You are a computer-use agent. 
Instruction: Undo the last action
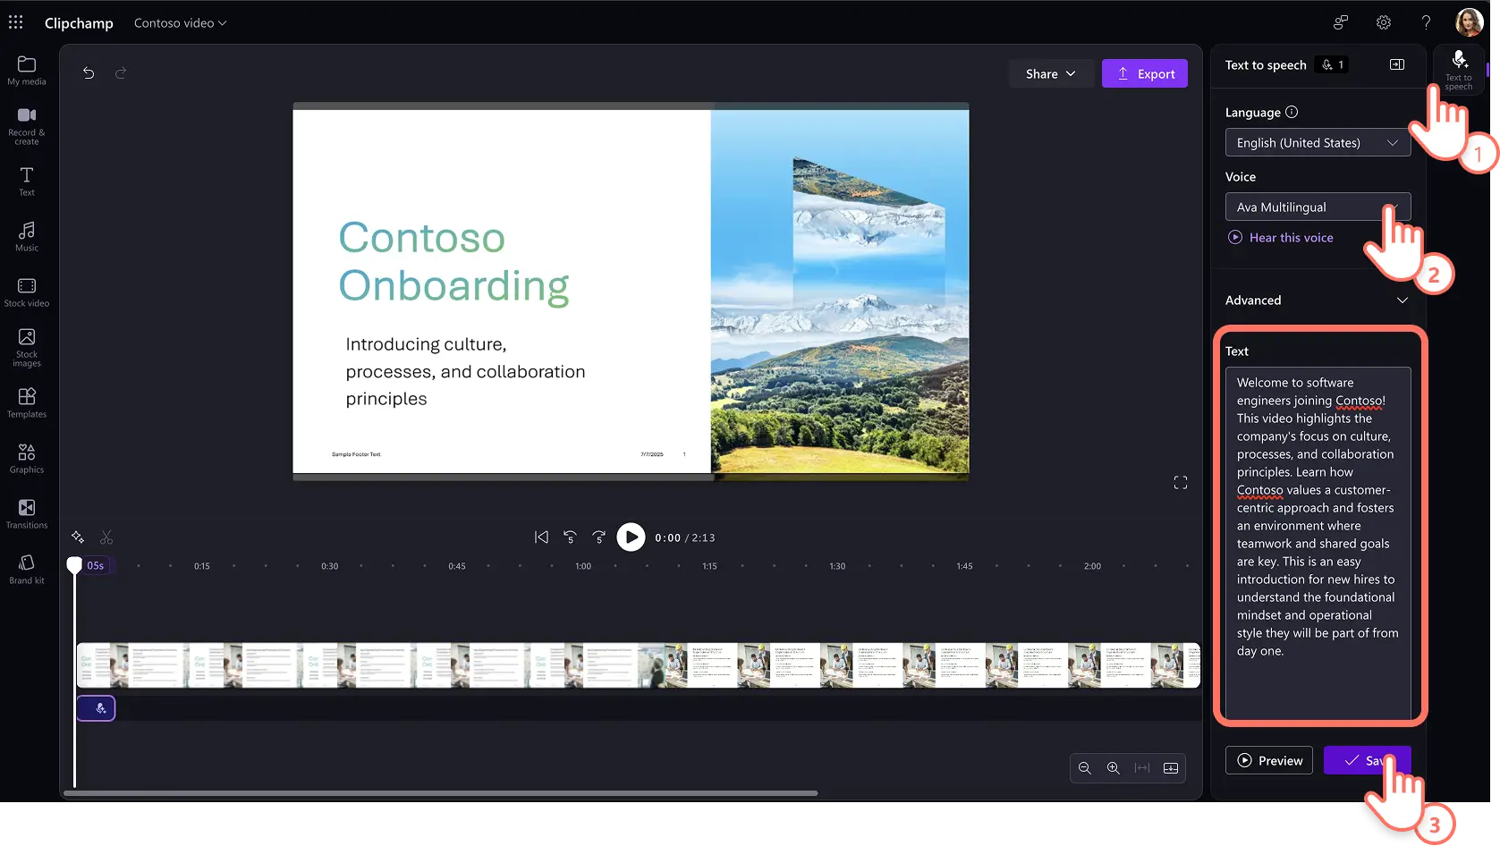pos(89,73)
